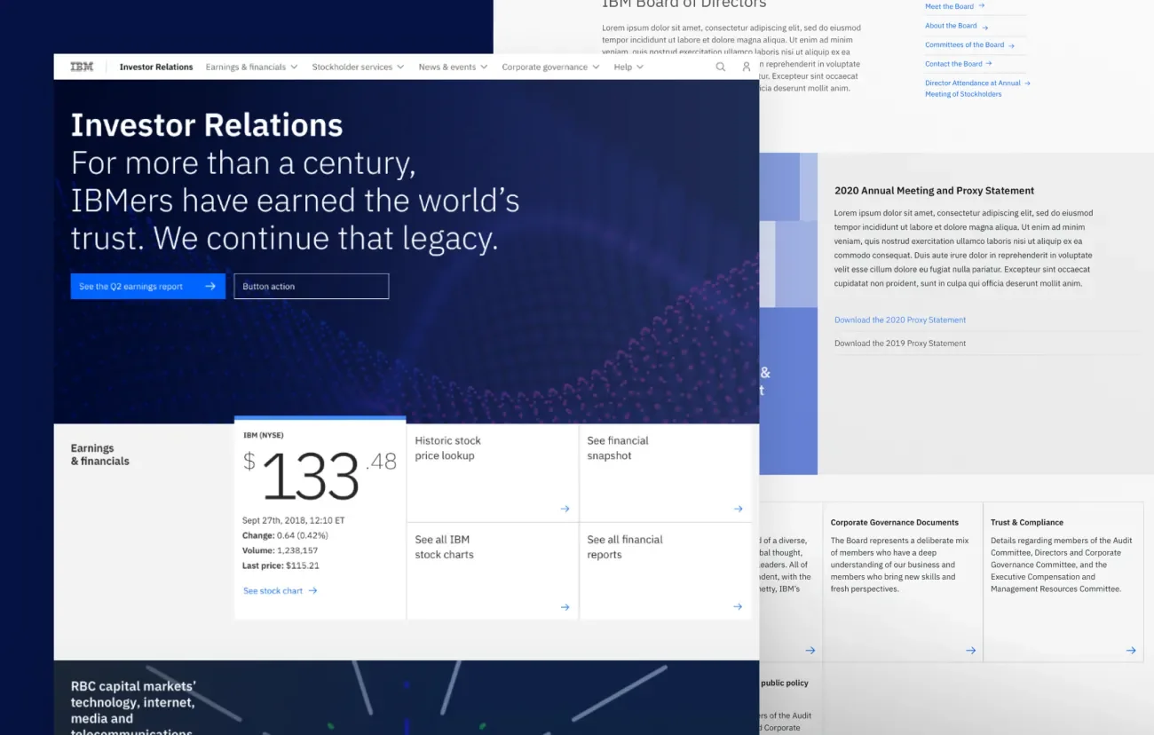Expand the Help menu
The width and height of the screenshot is (1154, 735).
point(628,67)
